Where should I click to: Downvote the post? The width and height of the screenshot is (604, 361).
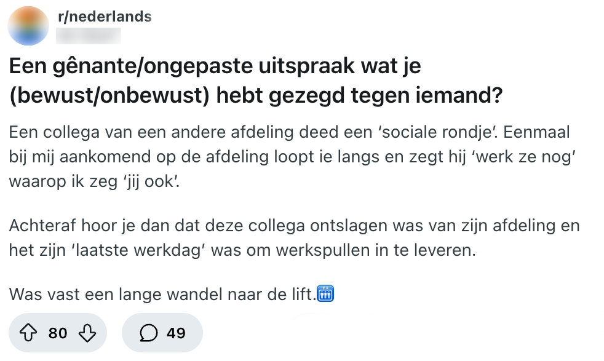pos(87,333)
